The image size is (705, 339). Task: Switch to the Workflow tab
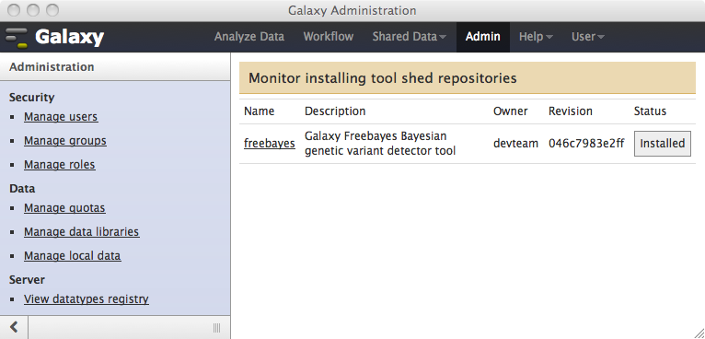point(329,37)
